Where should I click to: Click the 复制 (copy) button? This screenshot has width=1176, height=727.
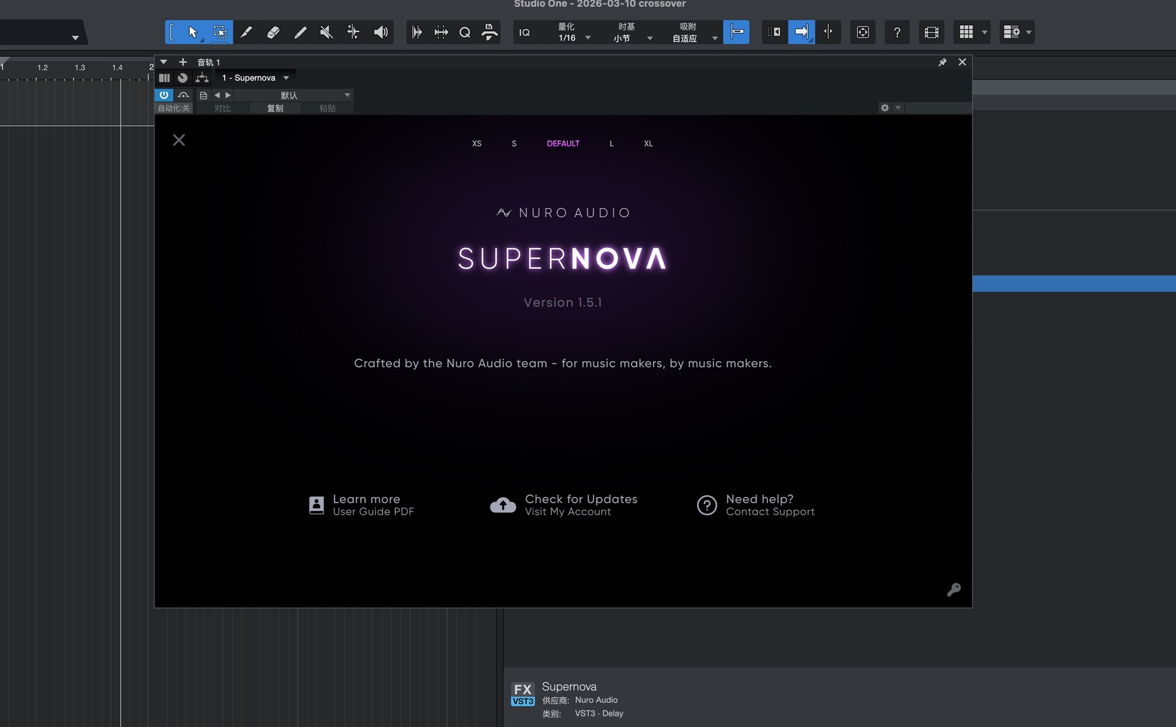(275, 108)
